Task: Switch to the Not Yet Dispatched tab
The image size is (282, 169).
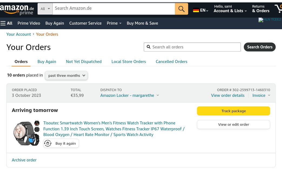Action: pos(84,62)
